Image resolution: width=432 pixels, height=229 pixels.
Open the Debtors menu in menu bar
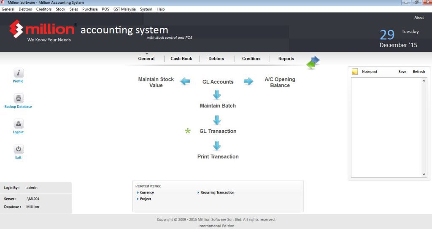point(25,9)
